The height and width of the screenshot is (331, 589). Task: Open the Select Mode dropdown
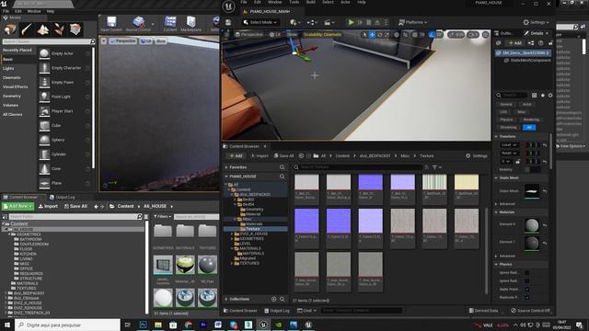click(x=260, y=22)
